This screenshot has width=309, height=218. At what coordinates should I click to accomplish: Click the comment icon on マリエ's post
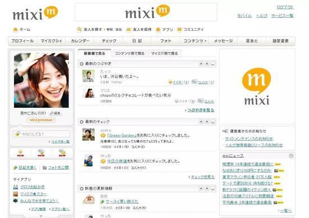tap(201, 101)
